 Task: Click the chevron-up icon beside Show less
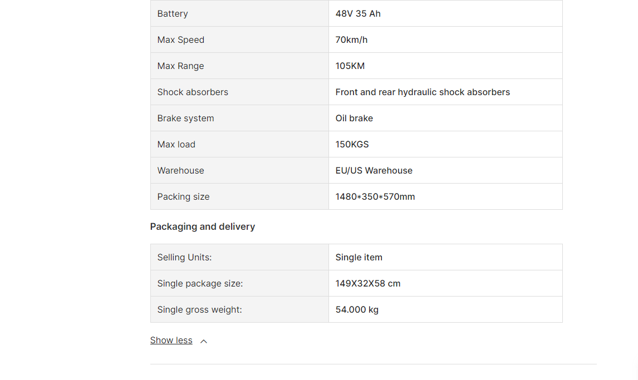204,342
